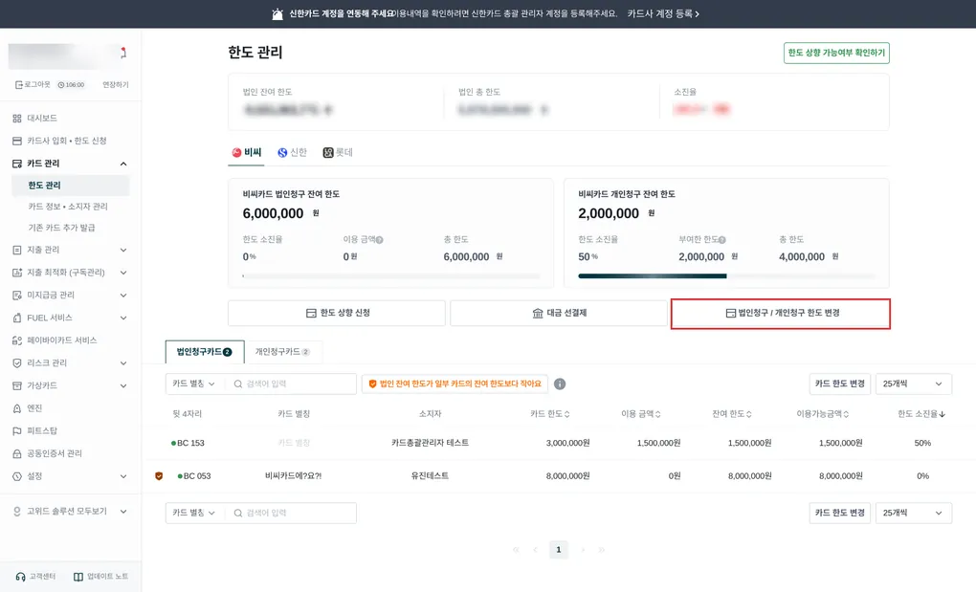
Task: Focus the lower 검색어 입력 search field
Action: point(291,513)
